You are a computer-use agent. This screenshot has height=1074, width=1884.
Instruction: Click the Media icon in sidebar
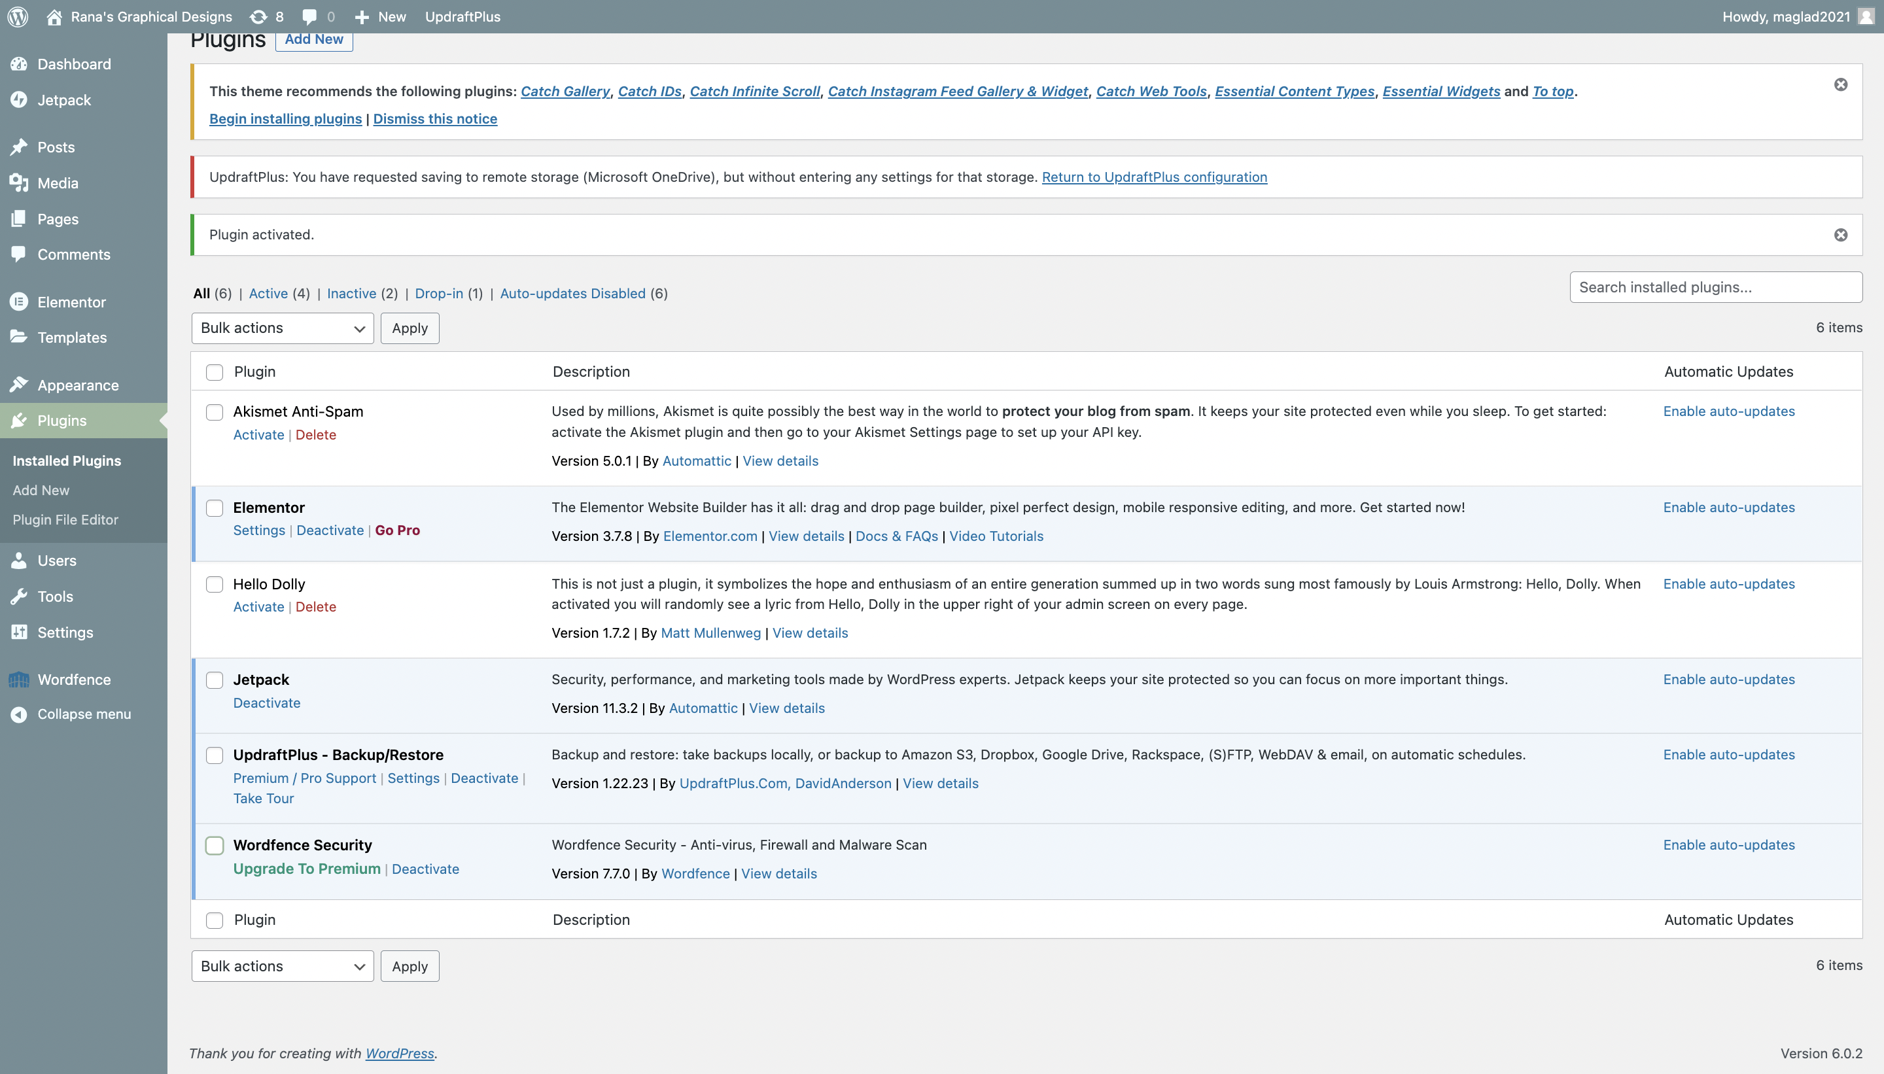click(19, 183)
